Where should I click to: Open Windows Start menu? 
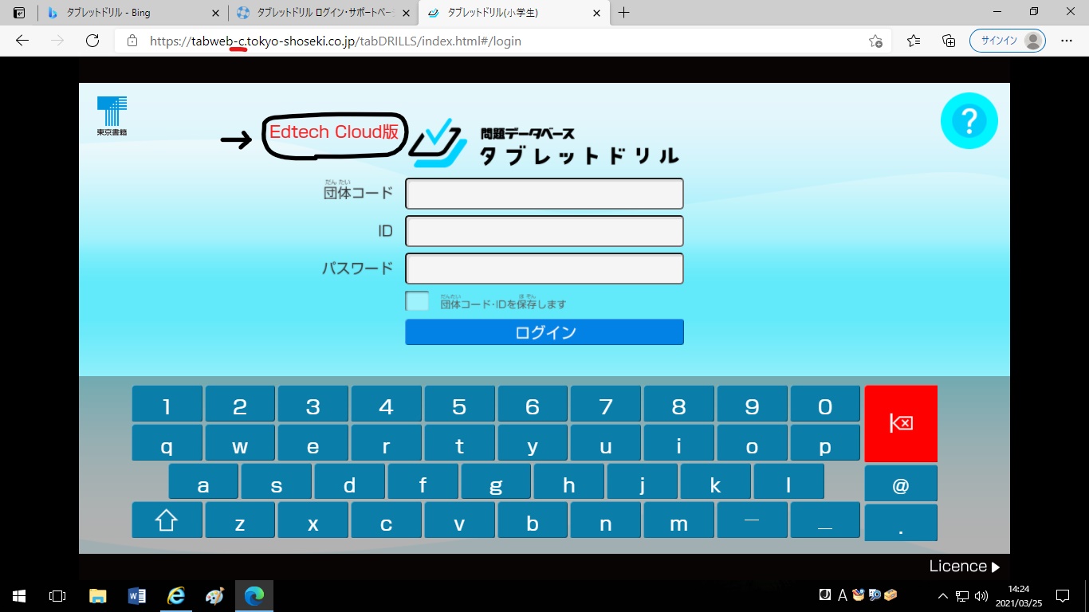[19, 595]
